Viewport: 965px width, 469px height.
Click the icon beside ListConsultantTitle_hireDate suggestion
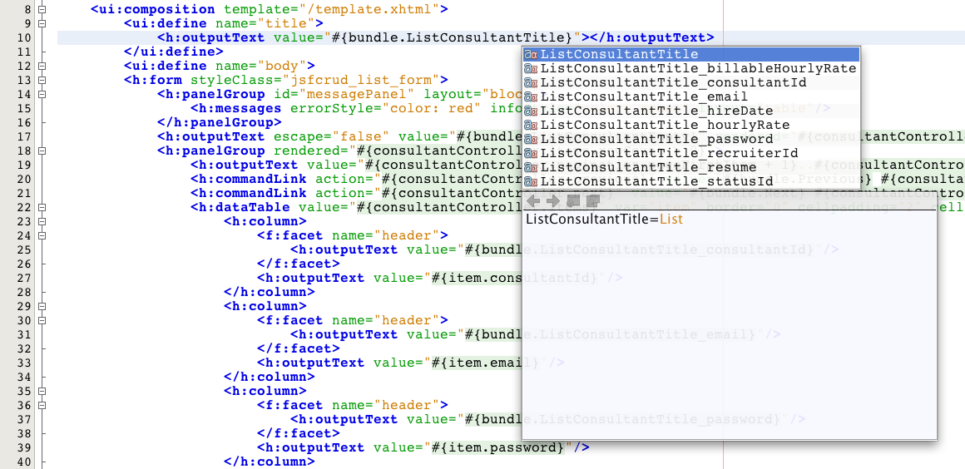(531, 111)
